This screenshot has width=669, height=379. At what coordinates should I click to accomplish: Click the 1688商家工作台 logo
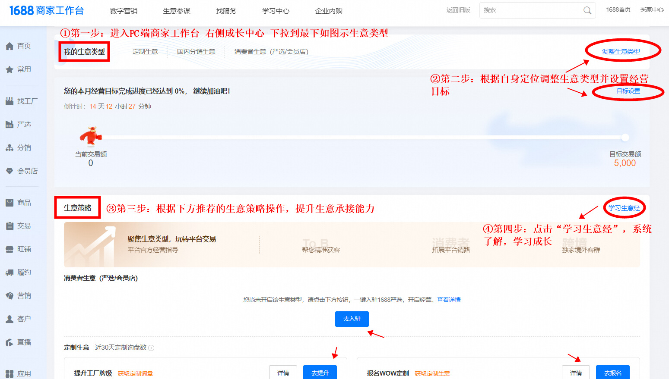[x=47, y=10]
